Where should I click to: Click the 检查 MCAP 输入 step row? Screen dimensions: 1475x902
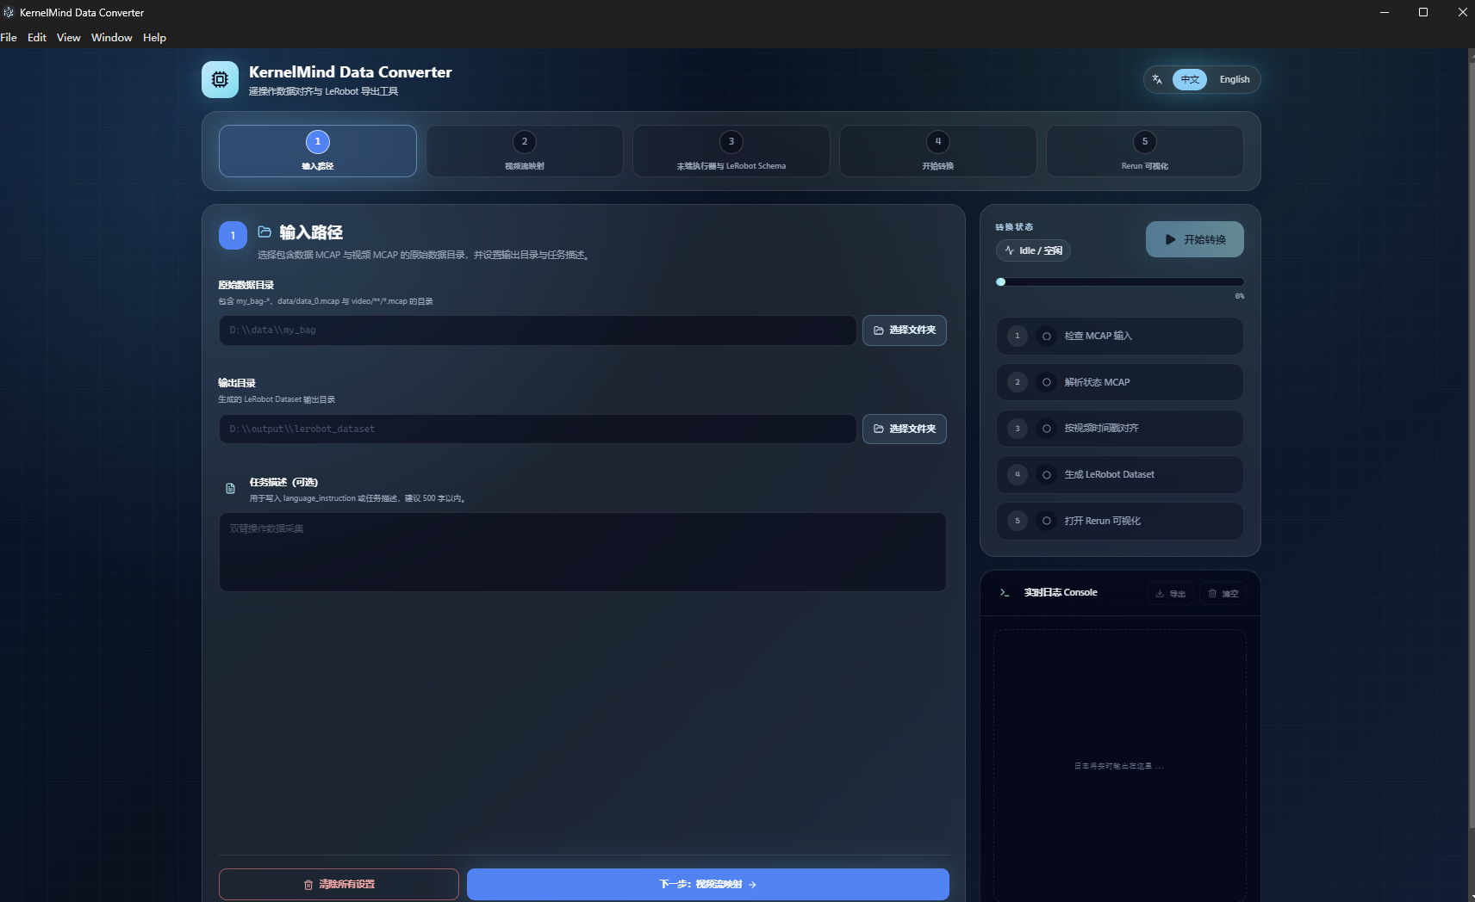[x=1120, y=336]
